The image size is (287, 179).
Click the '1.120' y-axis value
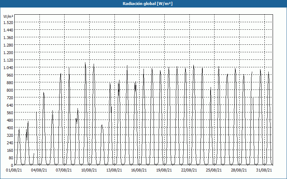coord(8,60)
